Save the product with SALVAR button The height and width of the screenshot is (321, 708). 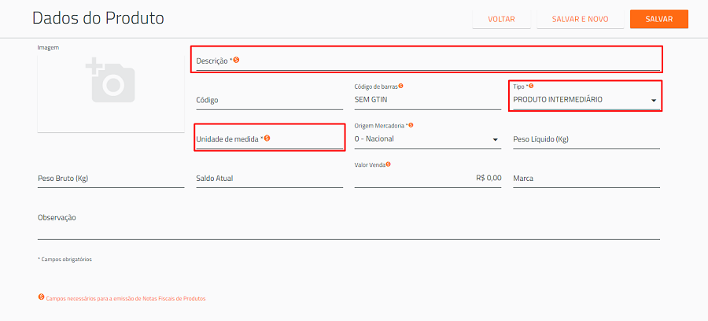coord(659,19)
